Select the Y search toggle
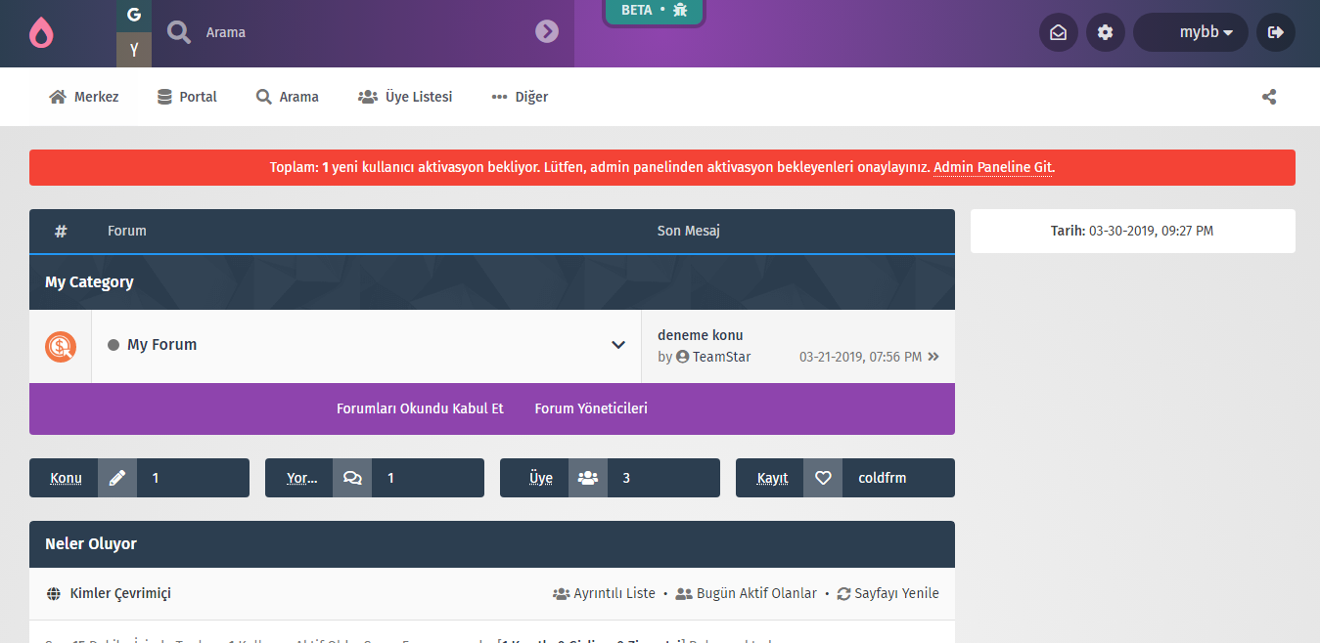The width and height of the screenshot is (1320, 643). point(134,50)
